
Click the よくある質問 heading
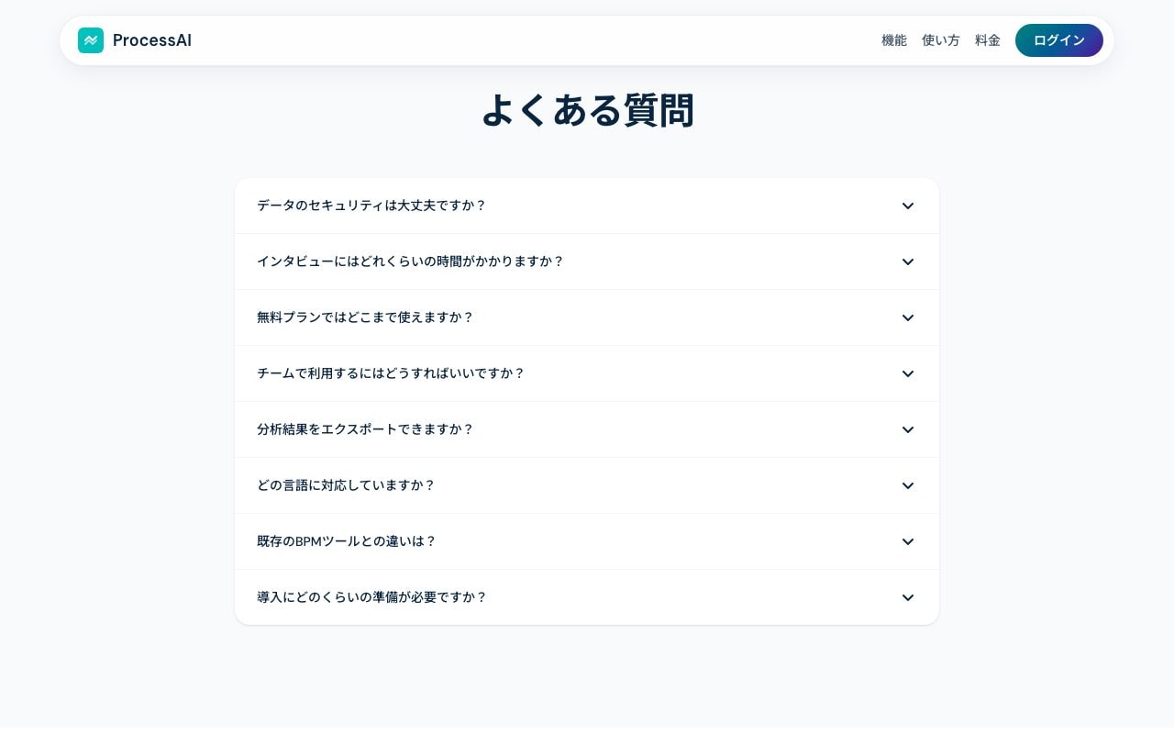click(x=587, y=110)
